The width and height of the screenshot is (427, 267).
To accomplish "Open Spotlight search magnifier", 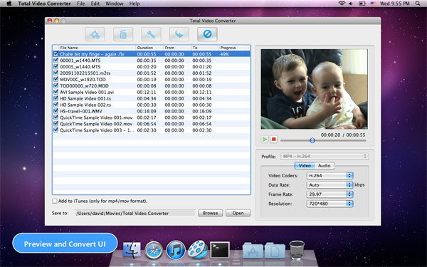I will [418, 4].
